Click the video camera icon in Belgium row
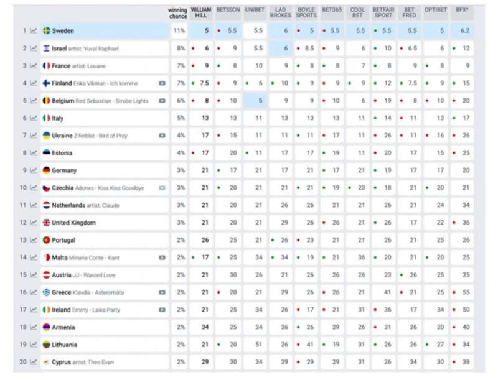498x380 pixels. tap(162, 101)
